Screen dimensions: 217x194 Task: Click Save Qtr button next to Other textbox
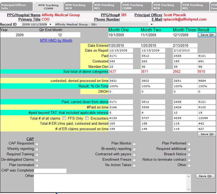(x=205, y=176)
